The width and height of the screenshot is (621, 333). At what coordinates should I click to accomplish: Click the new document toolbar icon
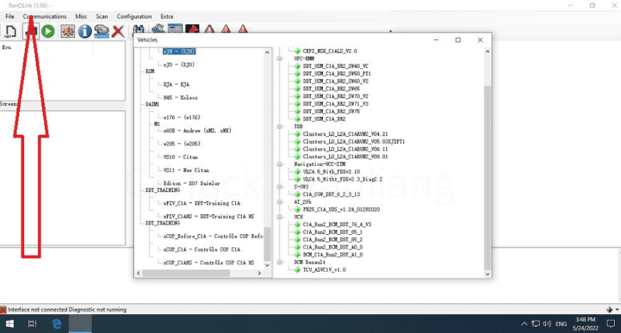[10, 31]
